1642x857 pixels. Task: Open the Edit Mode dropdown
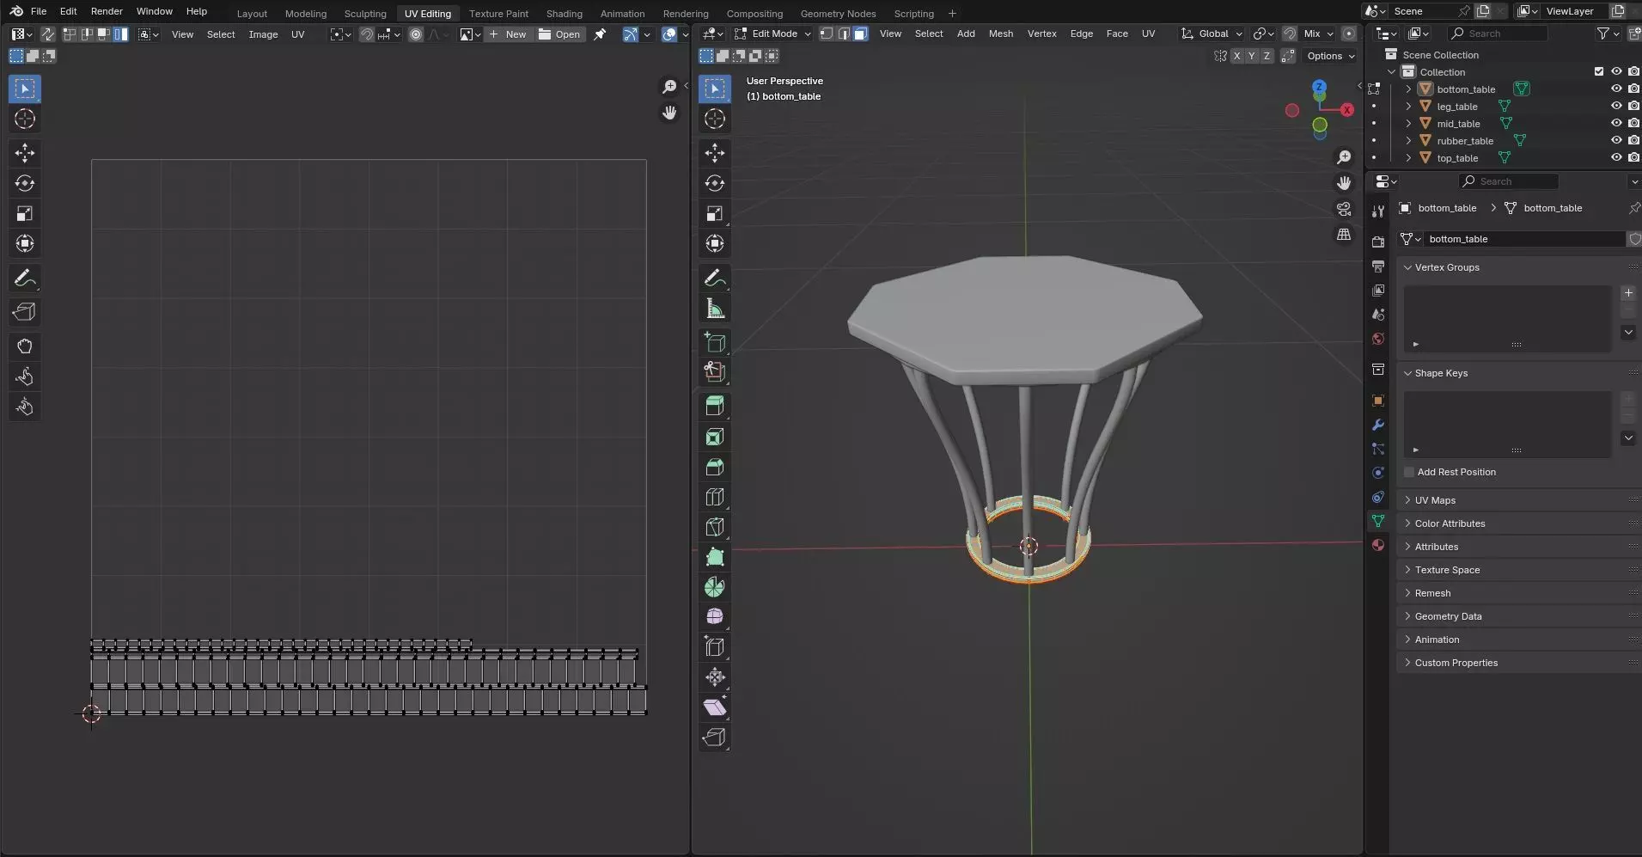(772, 34)
